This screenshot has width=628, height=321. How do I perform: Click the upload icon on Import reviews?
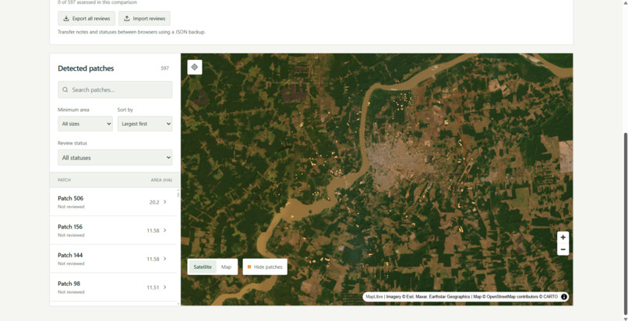127,19
